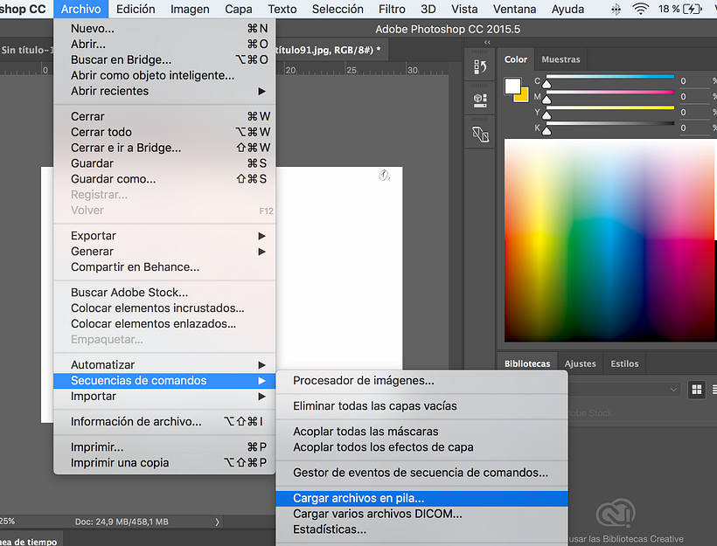Choose Nuevo... from the Archivo menu
This screenshot has height=546, width=717.
coord(164,28)
